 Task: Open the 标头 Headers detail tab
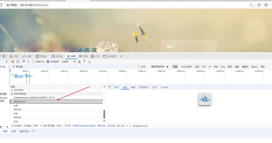117,87
